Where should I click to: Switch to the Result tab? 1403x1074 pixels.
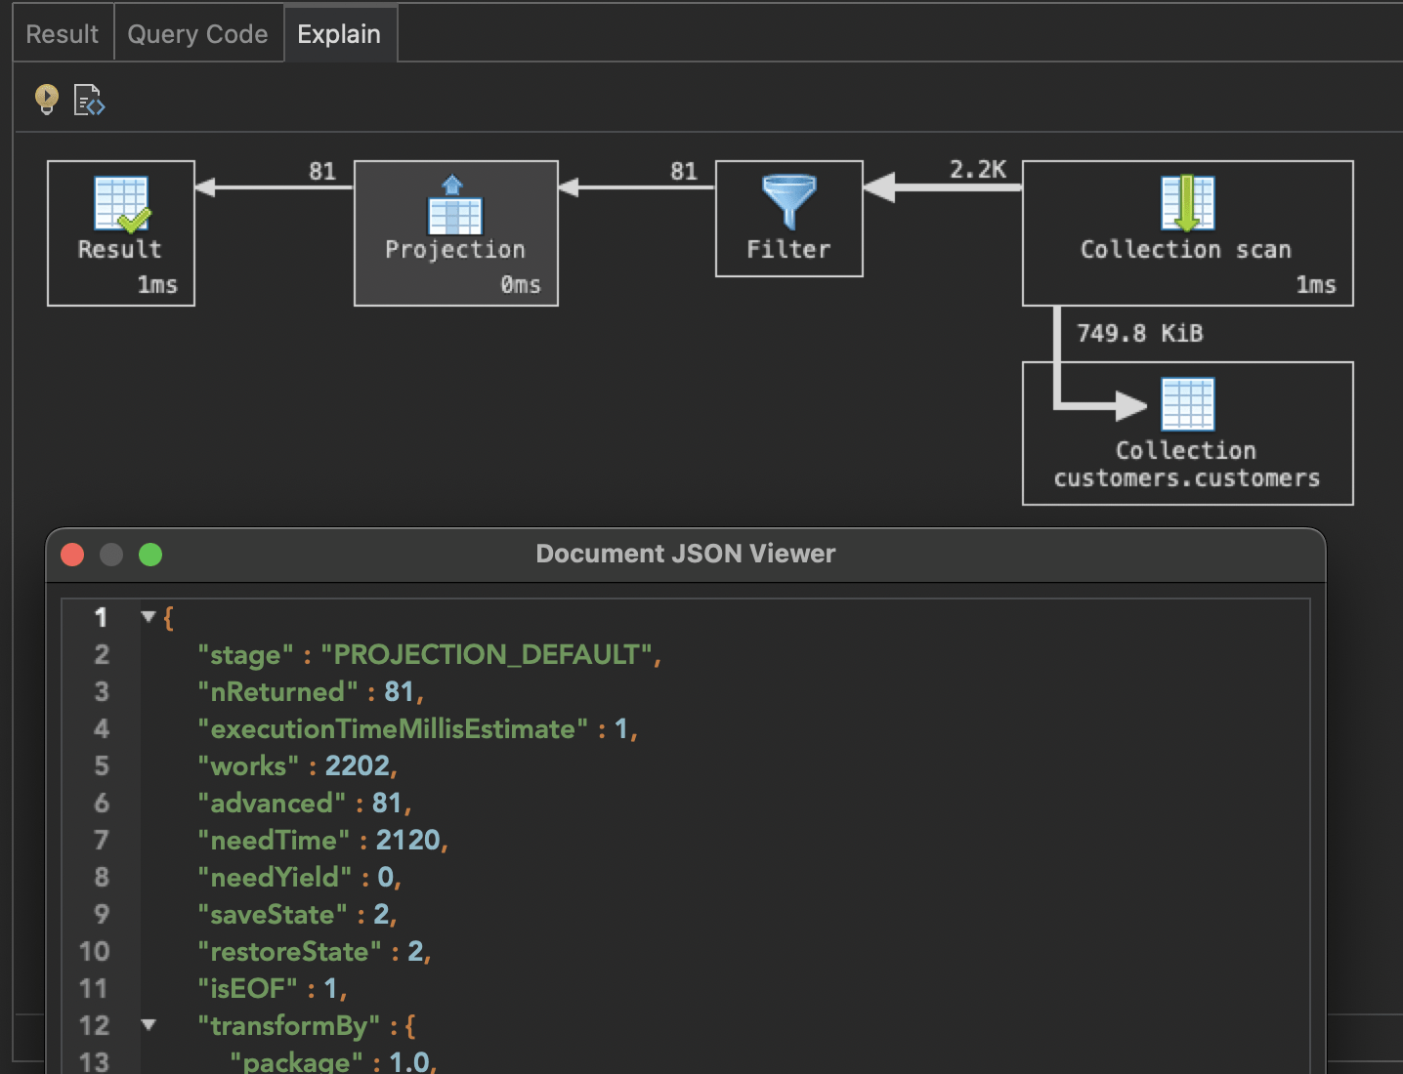63,34
